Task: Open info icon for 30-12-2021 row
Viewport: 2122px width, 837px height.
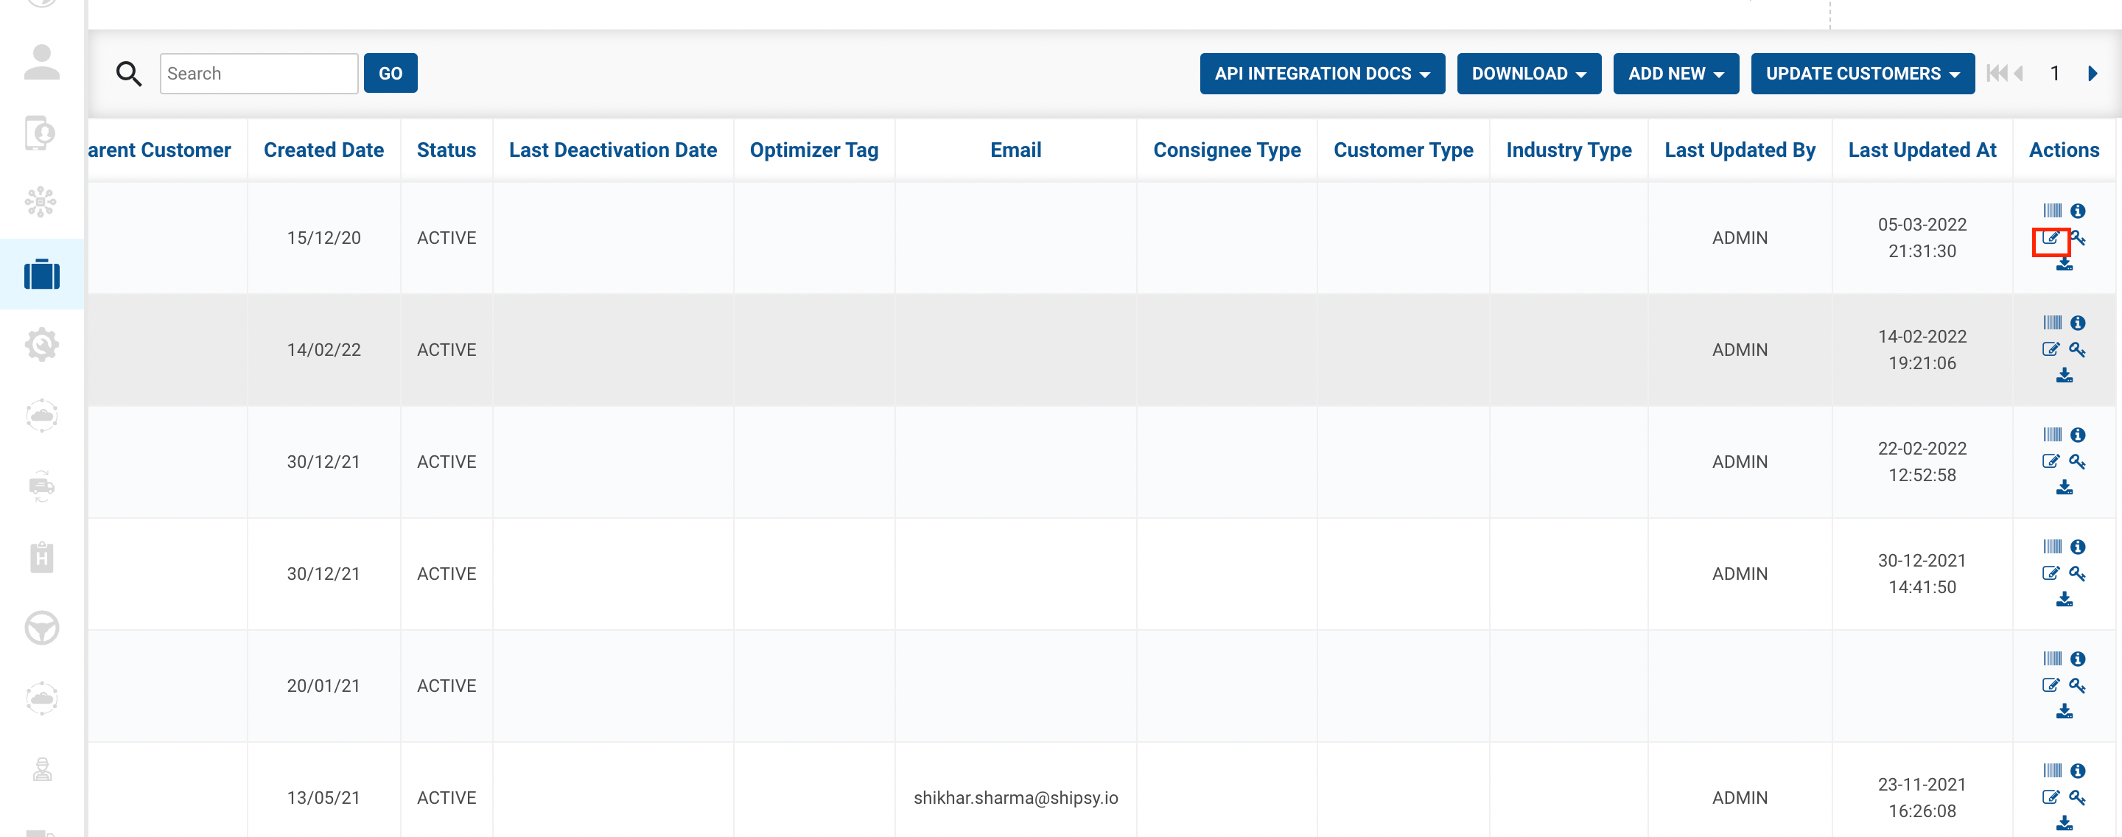Action: coord(2077,547)
